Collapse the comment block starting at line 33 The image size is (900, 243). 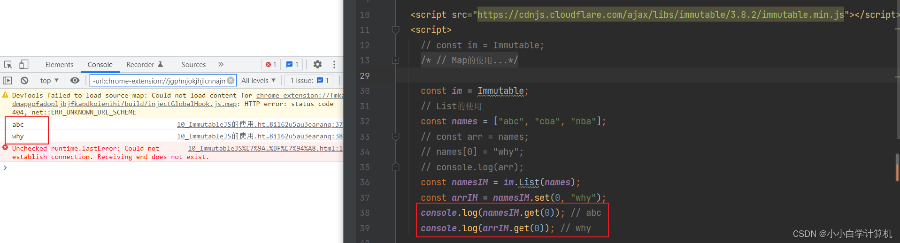(395, 137)
